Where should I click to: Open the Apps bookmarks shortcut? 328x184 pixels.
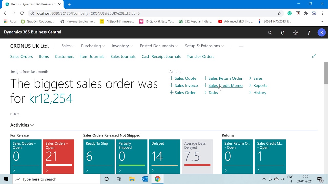point(10,21)
